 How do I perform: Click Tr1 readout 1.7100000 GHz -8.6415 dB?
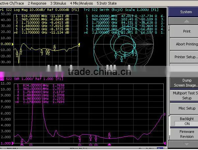click(x=43, y=22)
